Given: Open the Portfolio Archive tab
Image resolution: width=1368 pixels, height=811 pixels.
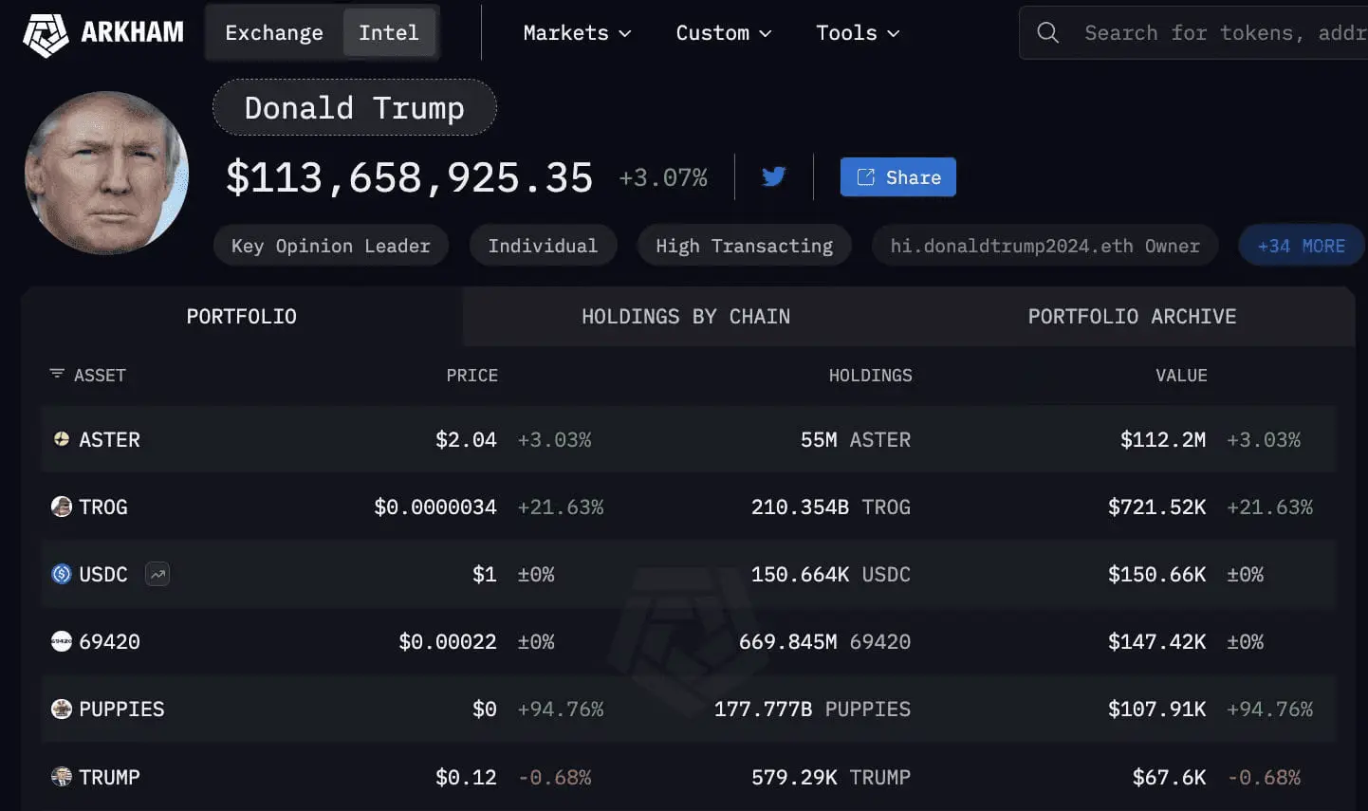Looking at the screenshot, I should [x=1132, y=317].
